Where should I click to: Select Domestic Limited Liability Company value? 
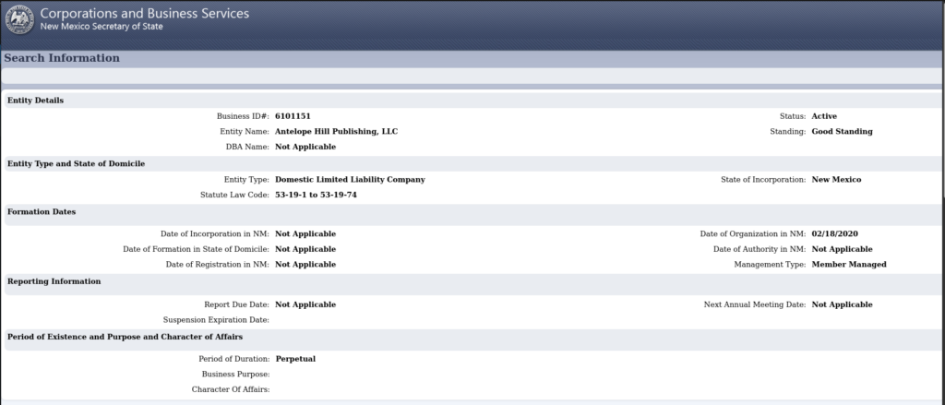(350, 180)
